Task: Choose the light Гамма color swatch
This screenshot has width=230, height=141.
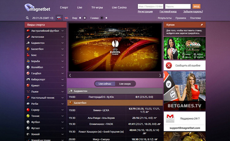Action: tap(106, 18)
